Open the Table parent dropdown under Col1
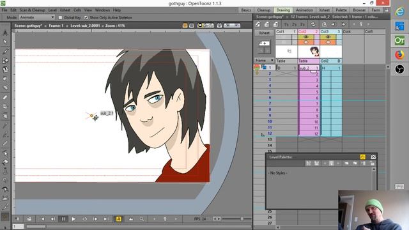The width and height of the screenshot is (409, 230). tap(286, 61)
